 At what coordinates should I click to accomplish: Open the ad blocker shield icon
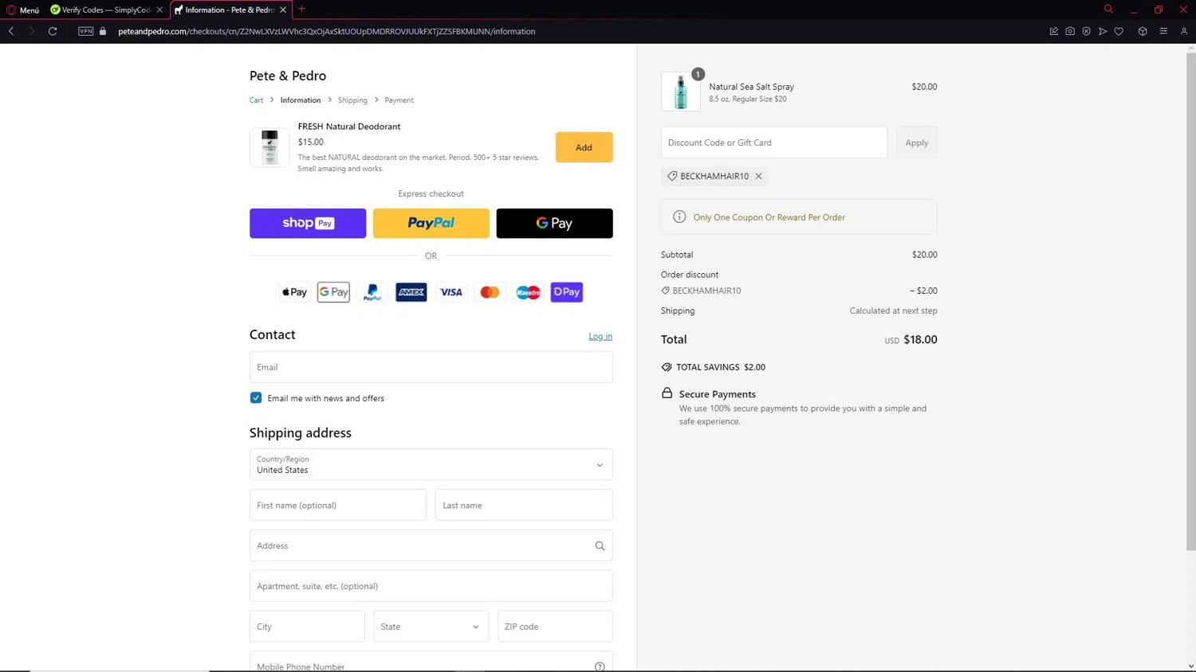(x=1086, y=31)
